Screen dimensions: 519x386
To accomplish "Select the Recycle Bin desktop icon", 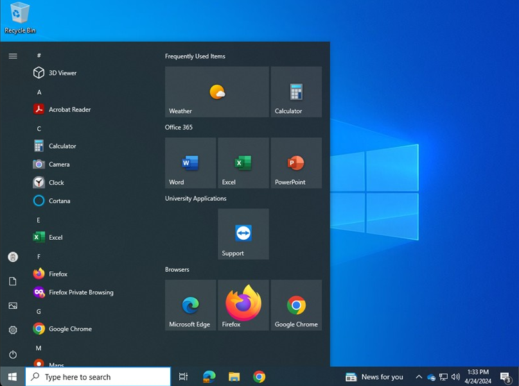I will coord(20,18).
